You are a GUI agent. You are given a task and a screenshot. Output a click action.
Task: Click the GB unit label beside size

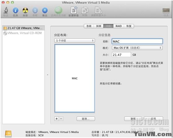coord(134,55)
